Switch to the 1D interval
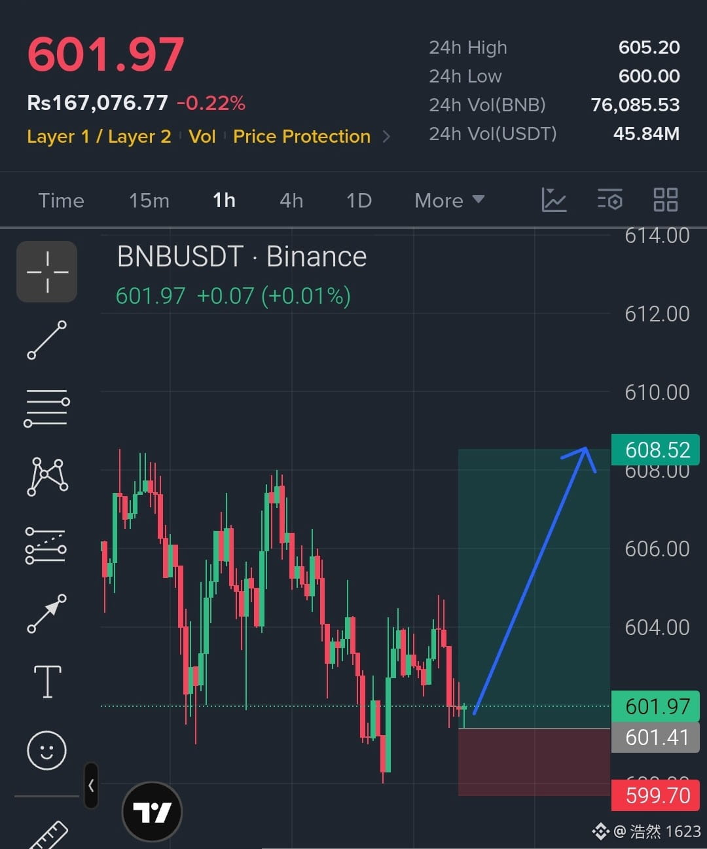 359,200
